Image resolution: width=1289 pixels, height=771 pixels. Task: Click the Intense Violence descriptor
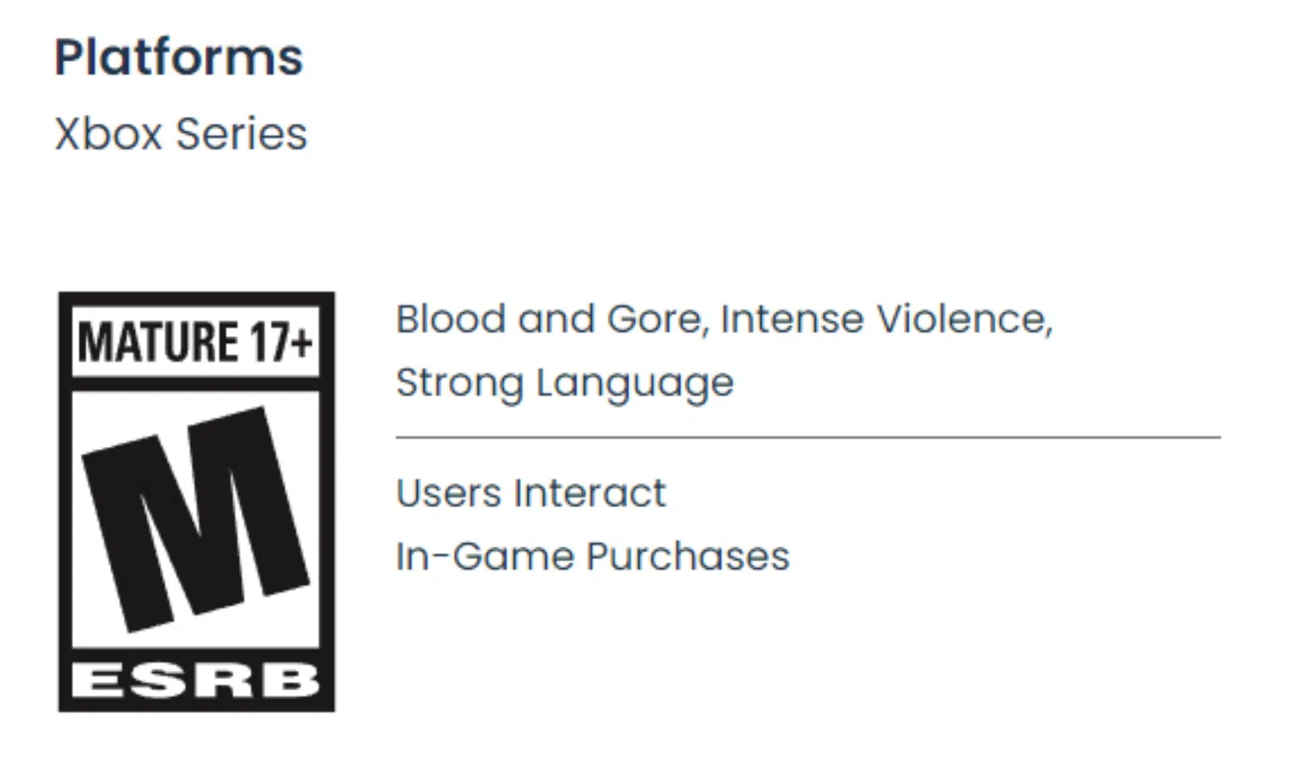tap(886, 319)
